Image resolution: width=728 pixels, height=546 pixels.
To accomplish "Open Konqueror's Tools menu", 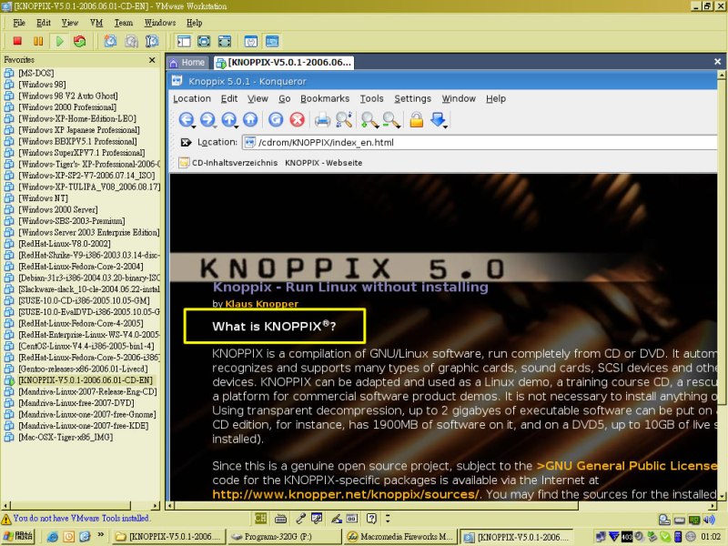I will point(371,98).
